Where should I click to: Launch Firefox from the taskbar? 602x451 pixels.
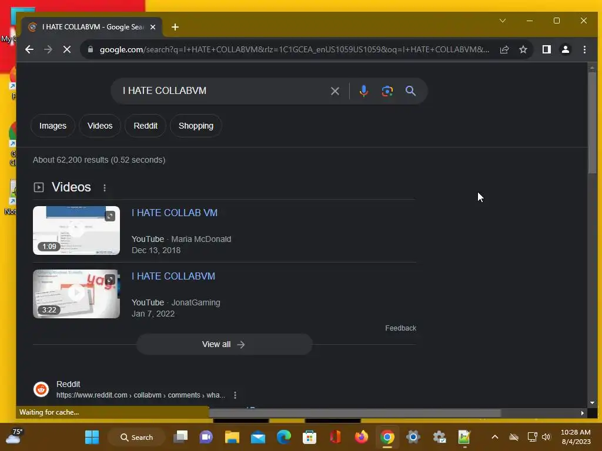click(x=362, y=437)
